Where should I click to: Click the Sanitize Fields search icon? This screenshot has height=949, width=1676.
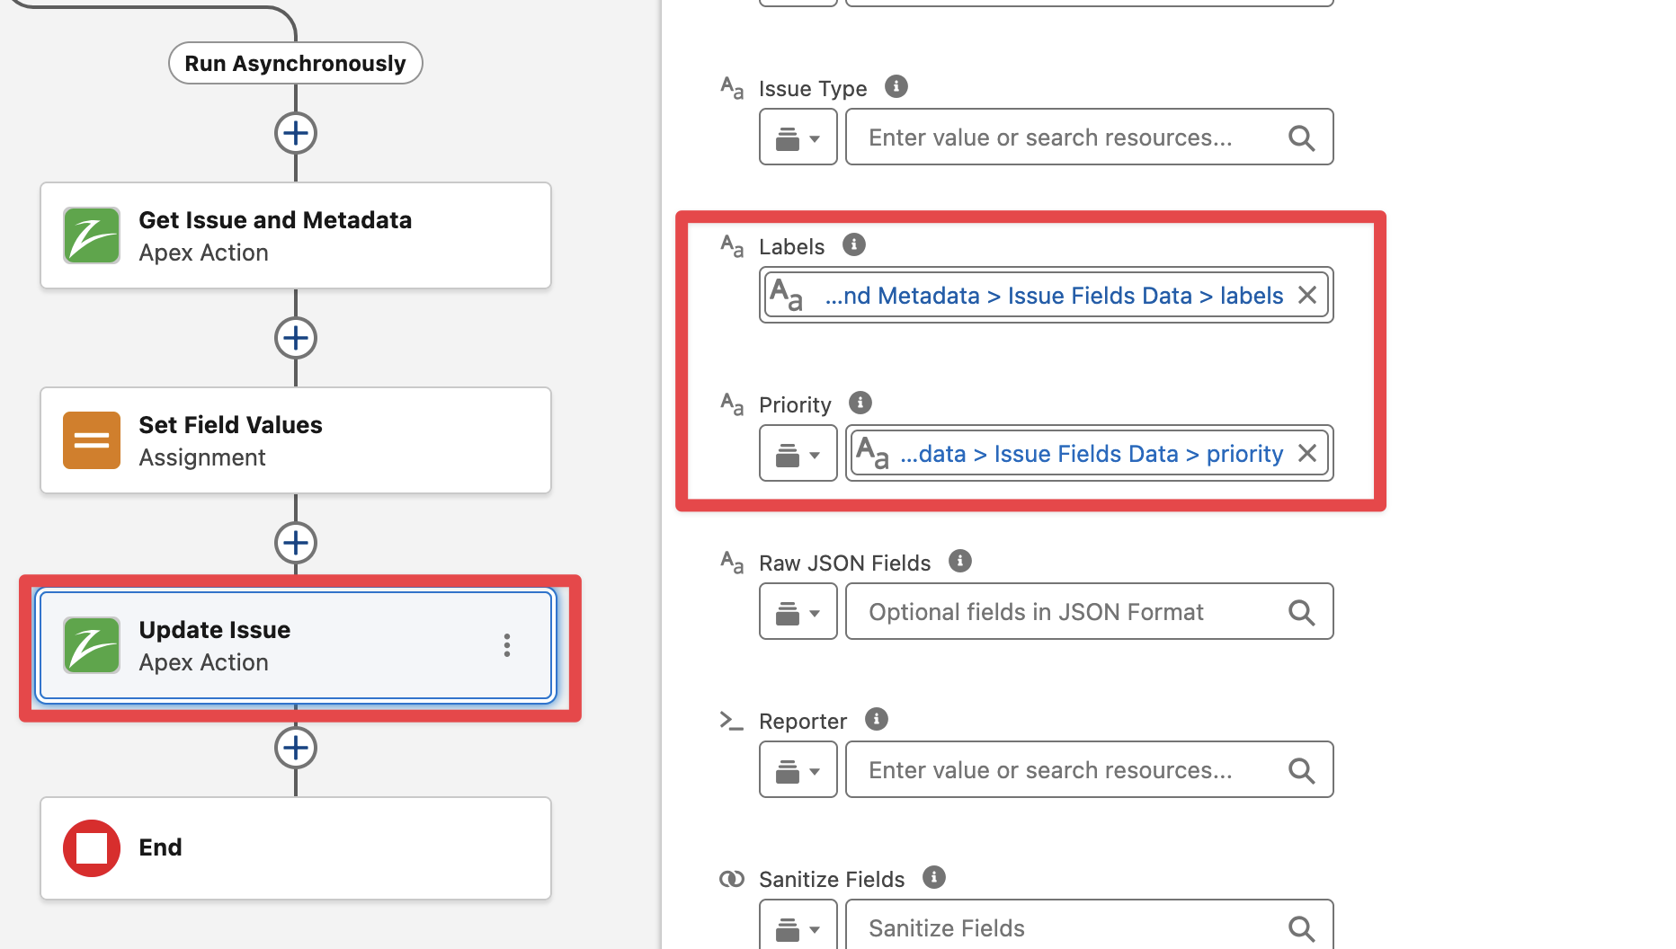click(x=1301, y=928)
